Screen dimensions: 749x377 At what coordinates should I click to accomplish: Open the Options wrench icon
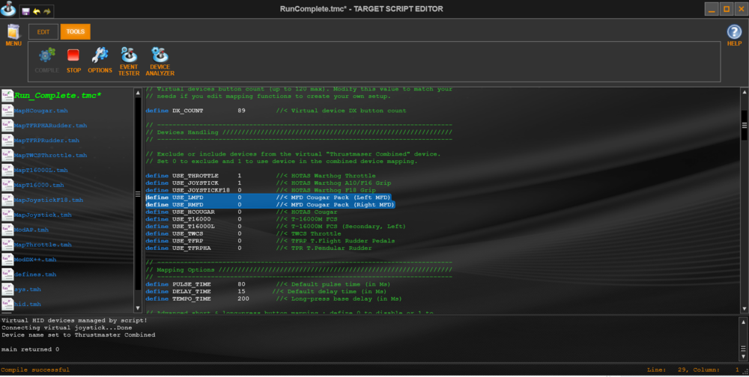coord(100,60)
